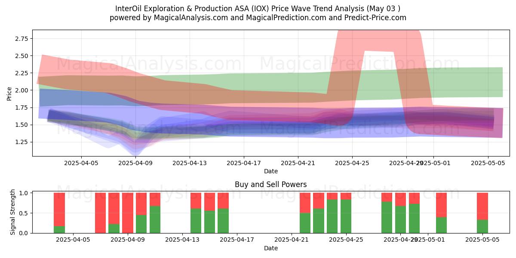Click the 1.25 tick on the price axis
Viewport: 516px width, 258px height.
click(x=21, y=142)
